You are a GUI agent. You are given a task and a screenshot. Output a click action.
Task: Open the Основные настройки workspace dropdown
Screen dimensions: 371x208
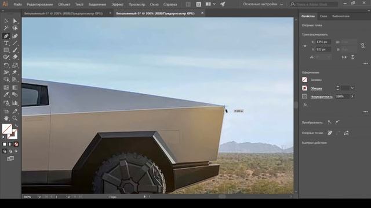[263, 4]
